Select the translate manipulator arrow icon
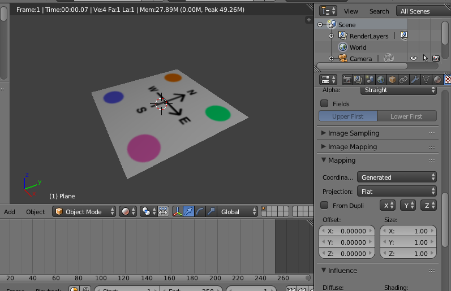The width and height of the screenshot is (451, 291). [x=188, y=212]
